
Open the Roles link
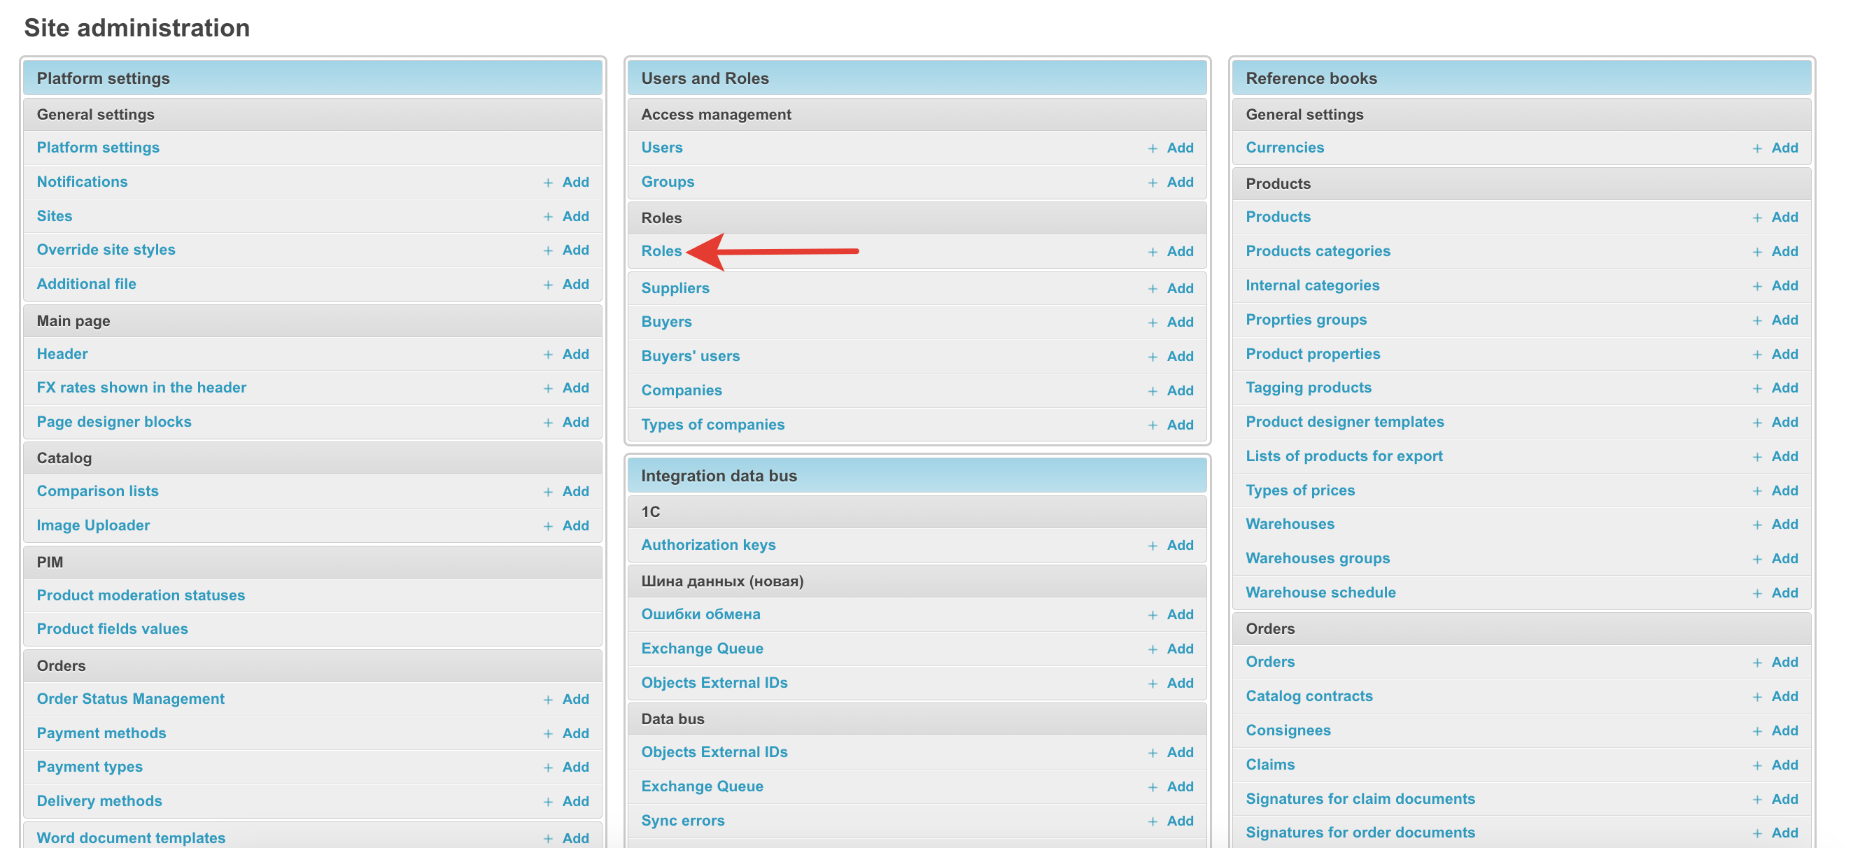pos(661,251)
